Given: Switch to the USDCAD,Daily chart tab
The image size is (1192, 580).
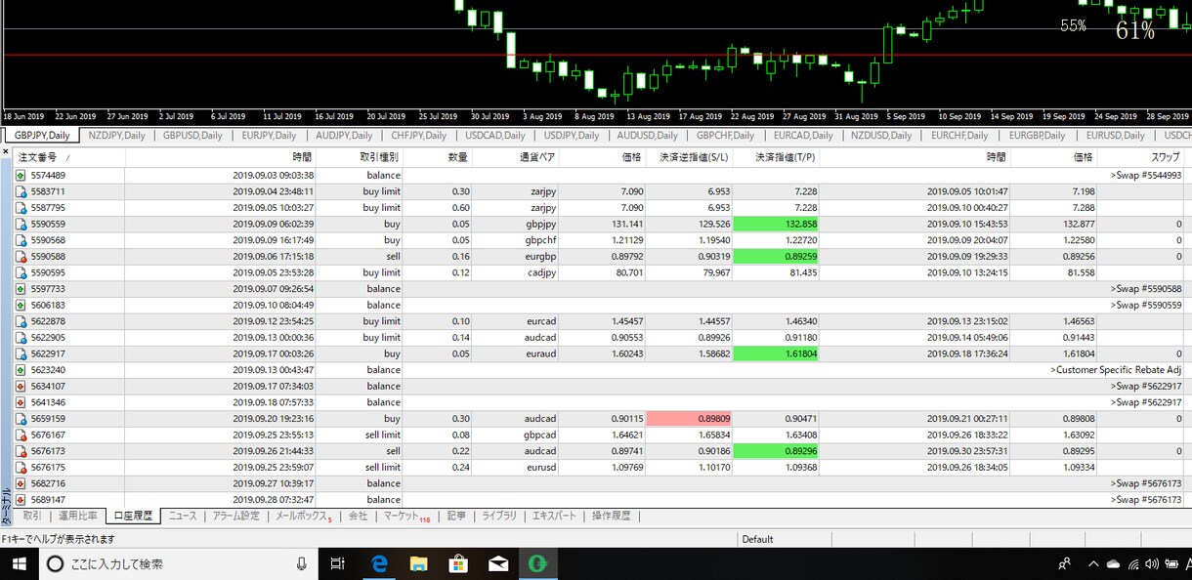Looking at the screenshot, I should (495, 135).
